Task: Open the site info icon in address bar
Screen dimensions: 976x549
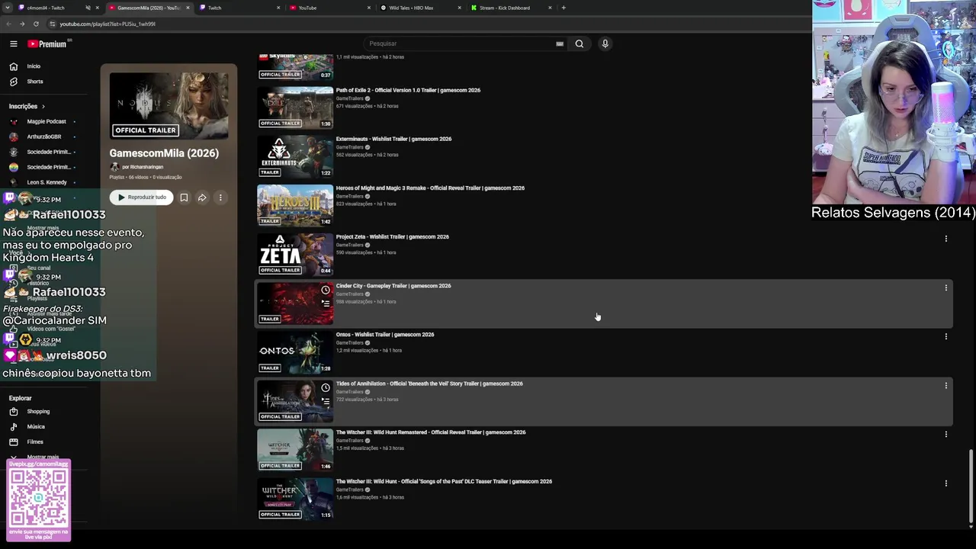Action: (x=52, y=24)
